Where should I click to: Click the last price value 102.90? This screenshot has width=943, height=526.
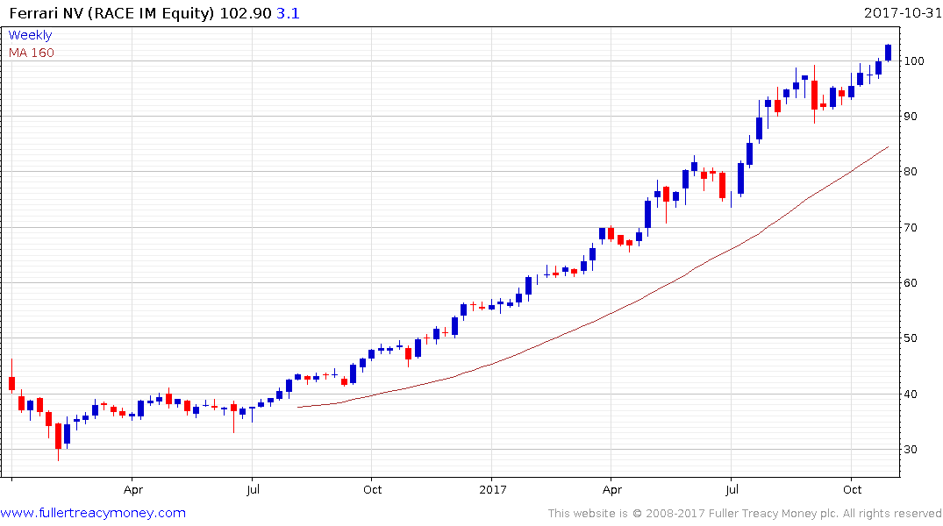pyautogui.click(x=246, y=13)
